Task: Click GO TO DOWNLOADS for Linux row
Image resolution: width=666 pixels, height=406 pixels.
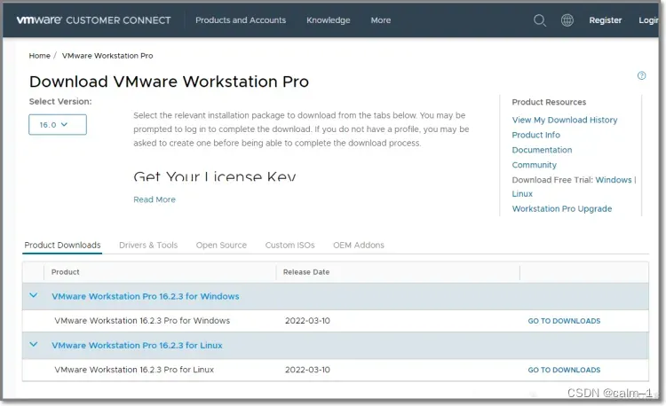Action: coord(564,370)
